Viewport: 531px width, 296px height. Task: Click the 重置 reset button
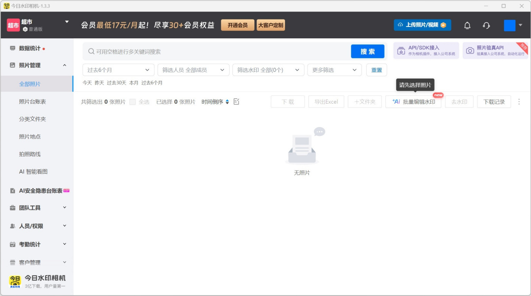click(377, 70)
